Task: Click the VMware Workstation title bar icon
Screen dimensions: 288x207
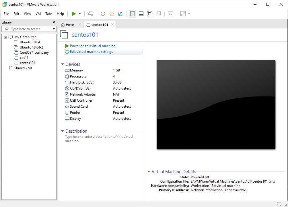Action: [5, 4]
